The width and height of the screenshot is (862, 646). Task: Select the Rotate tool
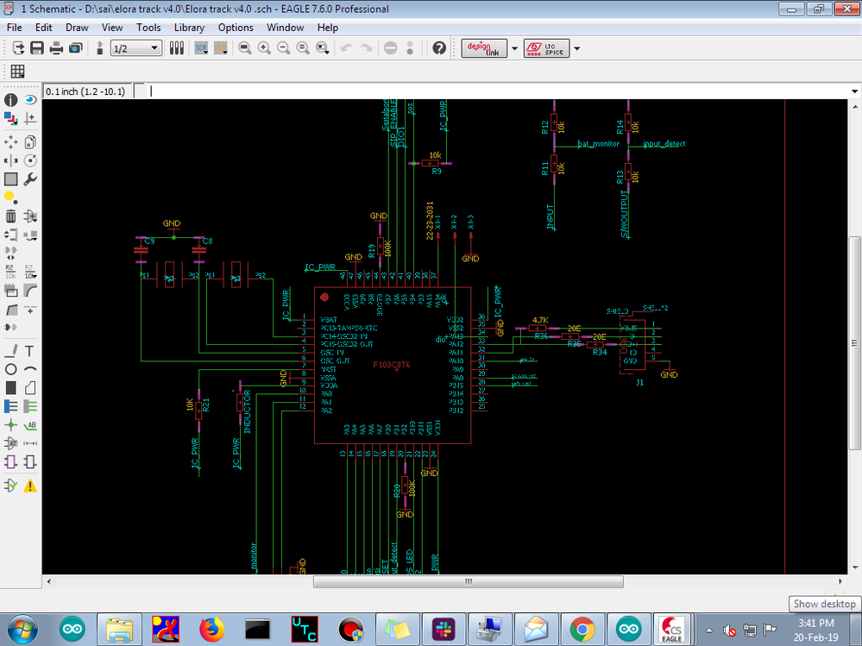(30, 160)
